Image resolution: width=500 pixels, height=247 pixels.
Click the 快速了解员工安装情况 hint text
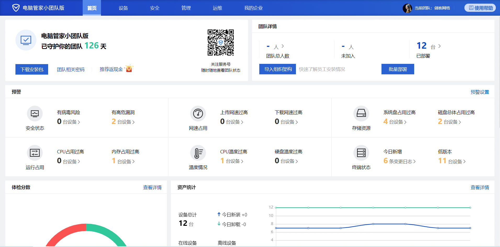pos(322,69)
